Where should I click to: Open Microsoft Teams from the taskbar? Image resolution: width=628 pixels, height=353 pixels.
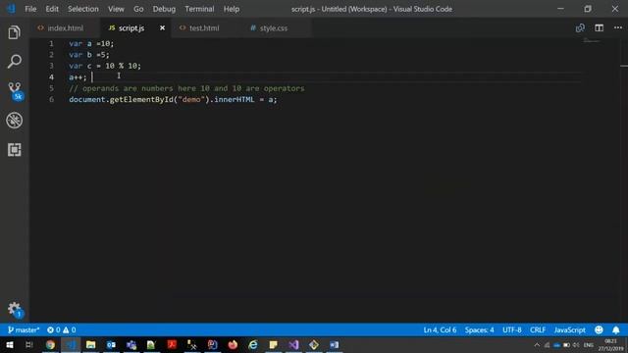click(131, 344)
